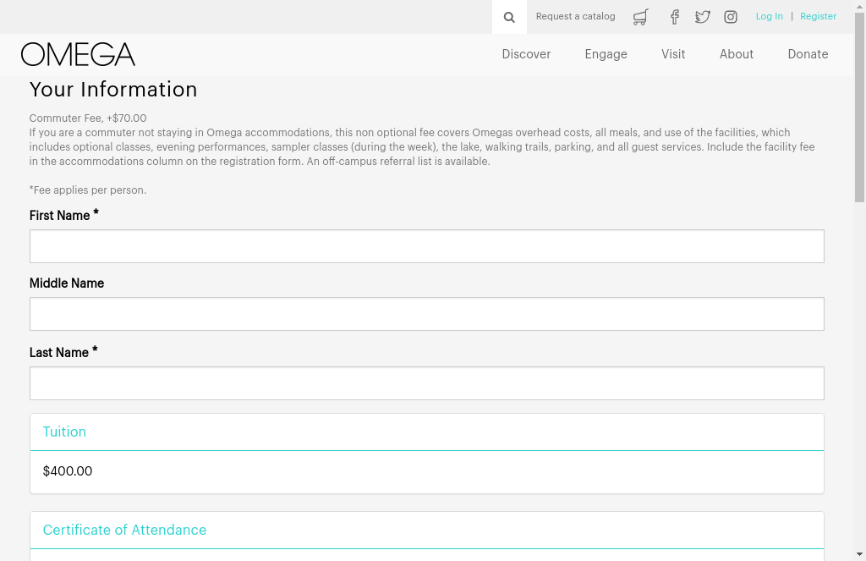
Task: Open the shopping cart icon
Action: pyautogui.click(x=641, y=17)
